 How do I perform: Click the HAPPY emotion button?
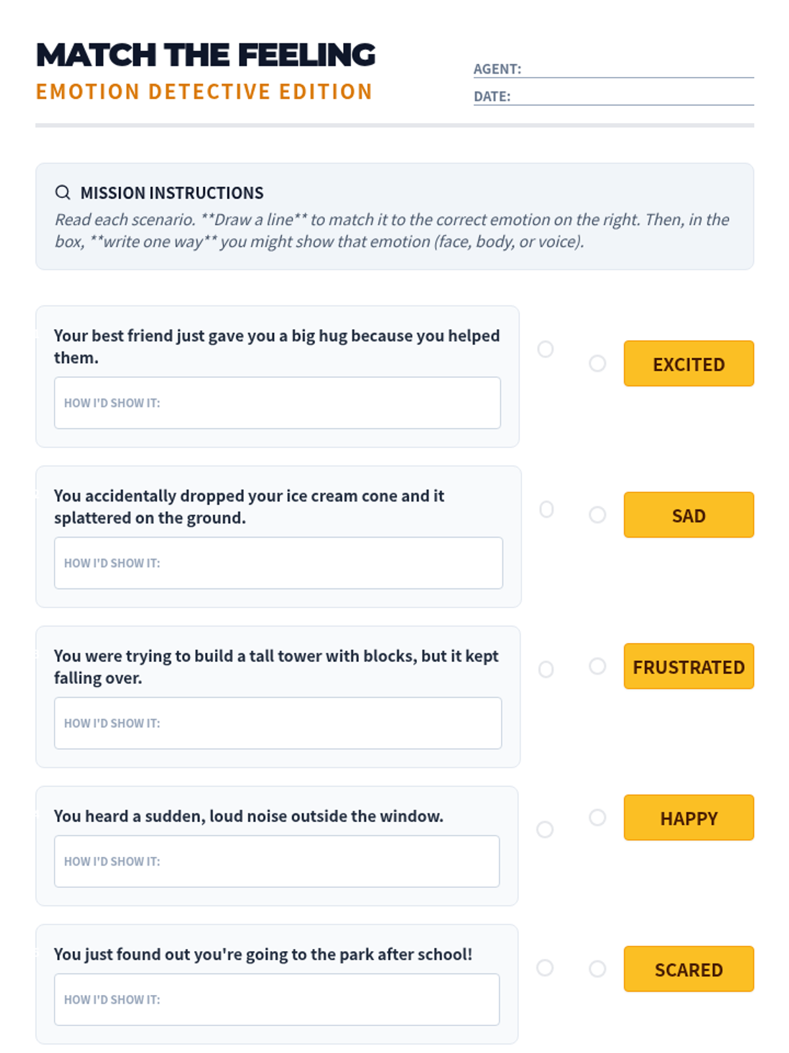tap(688, 817)
